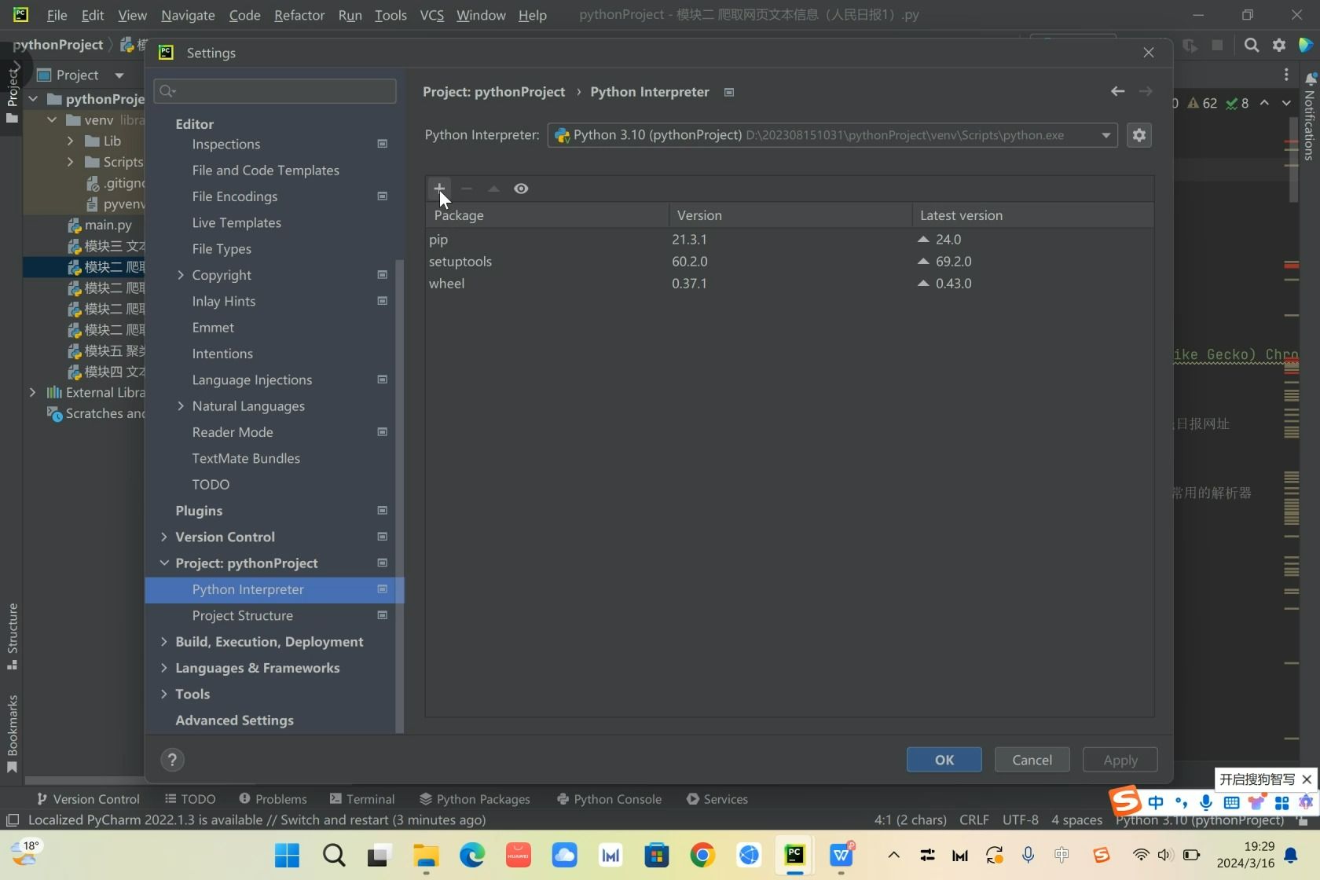
Task: Focus the Settings search field
Action: pos(275,91)
